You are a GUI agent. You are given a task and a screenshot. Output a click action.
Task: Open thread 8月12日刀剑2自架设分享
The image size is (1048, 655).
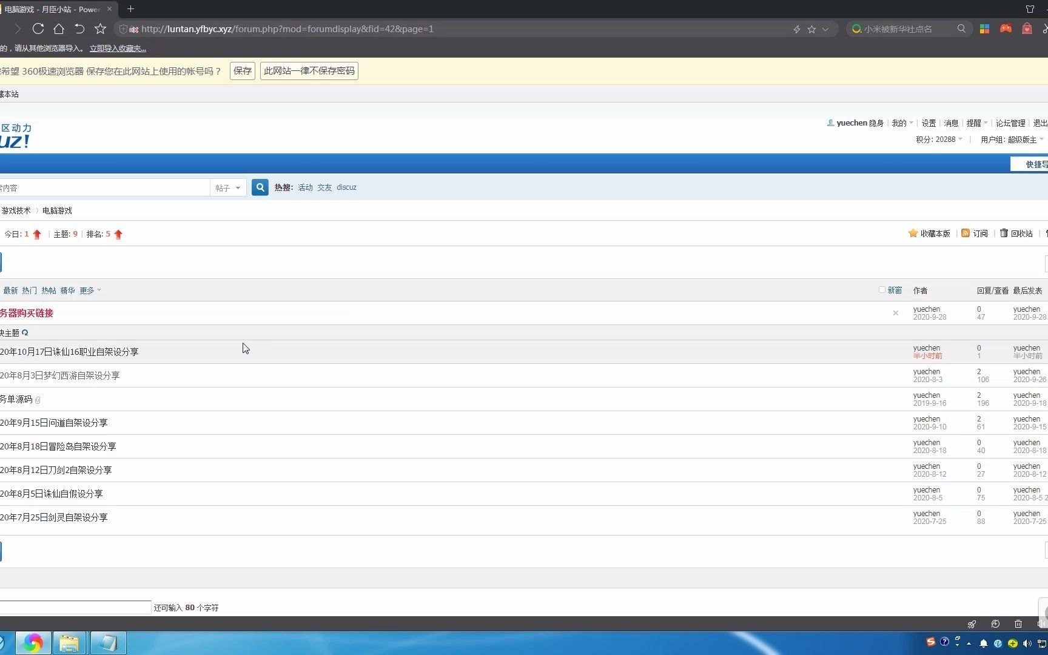point(56,470)
